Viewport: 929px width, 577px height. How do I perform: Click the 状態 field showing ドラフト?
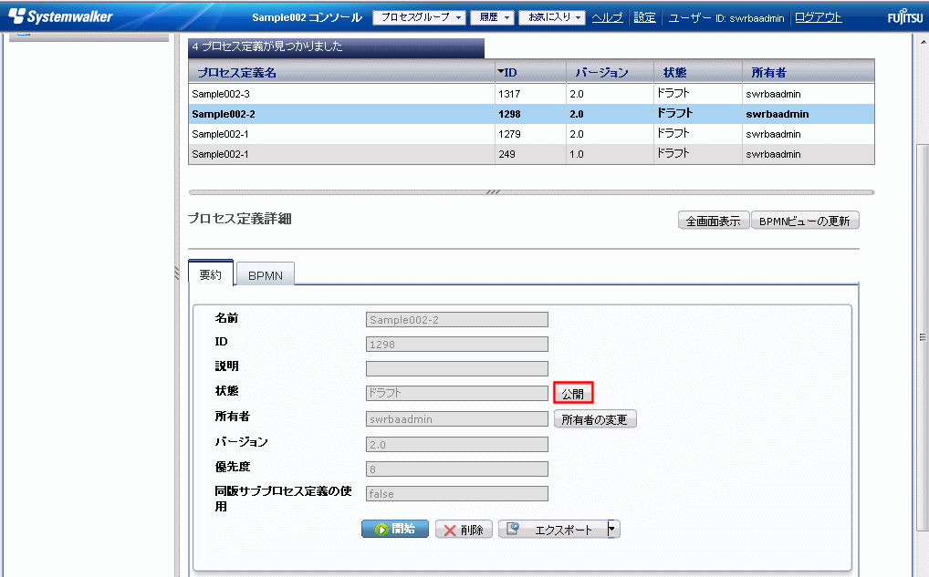point(457,393)
